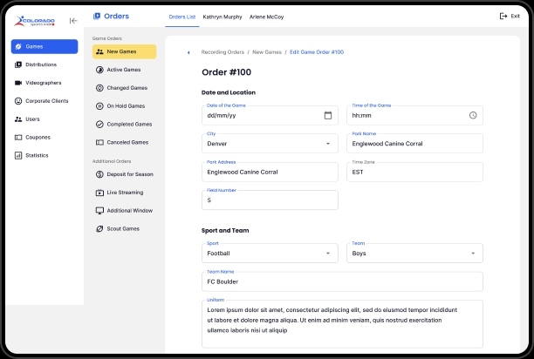Collapse the sidebar with the arrow icon
Image resolution: width=534 pixels, height=359 pixels.
tap(73, 21)
